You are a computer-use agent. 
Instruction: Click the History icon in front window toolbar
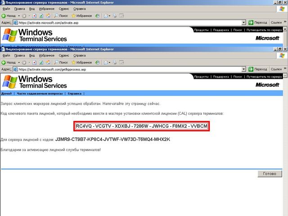point(97,63)
